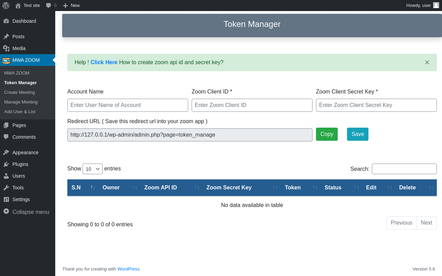Open the Tools menu label
The width and height of the screenshot is (442, 276).
click(18, 188)
